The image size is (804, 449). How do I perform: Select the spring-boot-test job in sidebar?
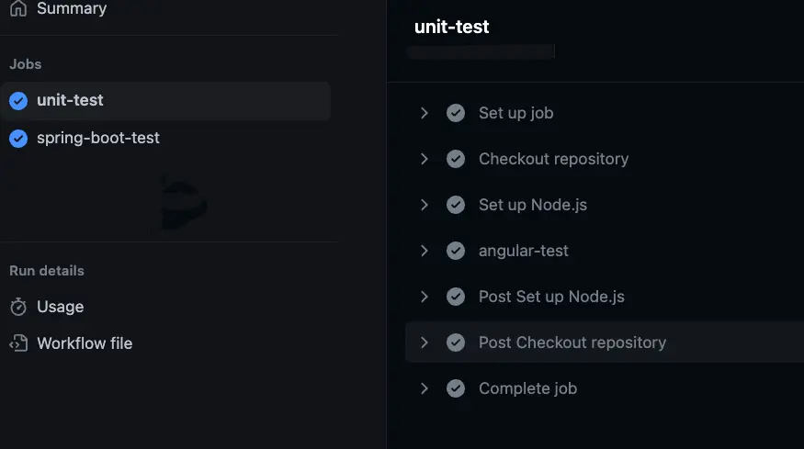[x=98, y=139]
